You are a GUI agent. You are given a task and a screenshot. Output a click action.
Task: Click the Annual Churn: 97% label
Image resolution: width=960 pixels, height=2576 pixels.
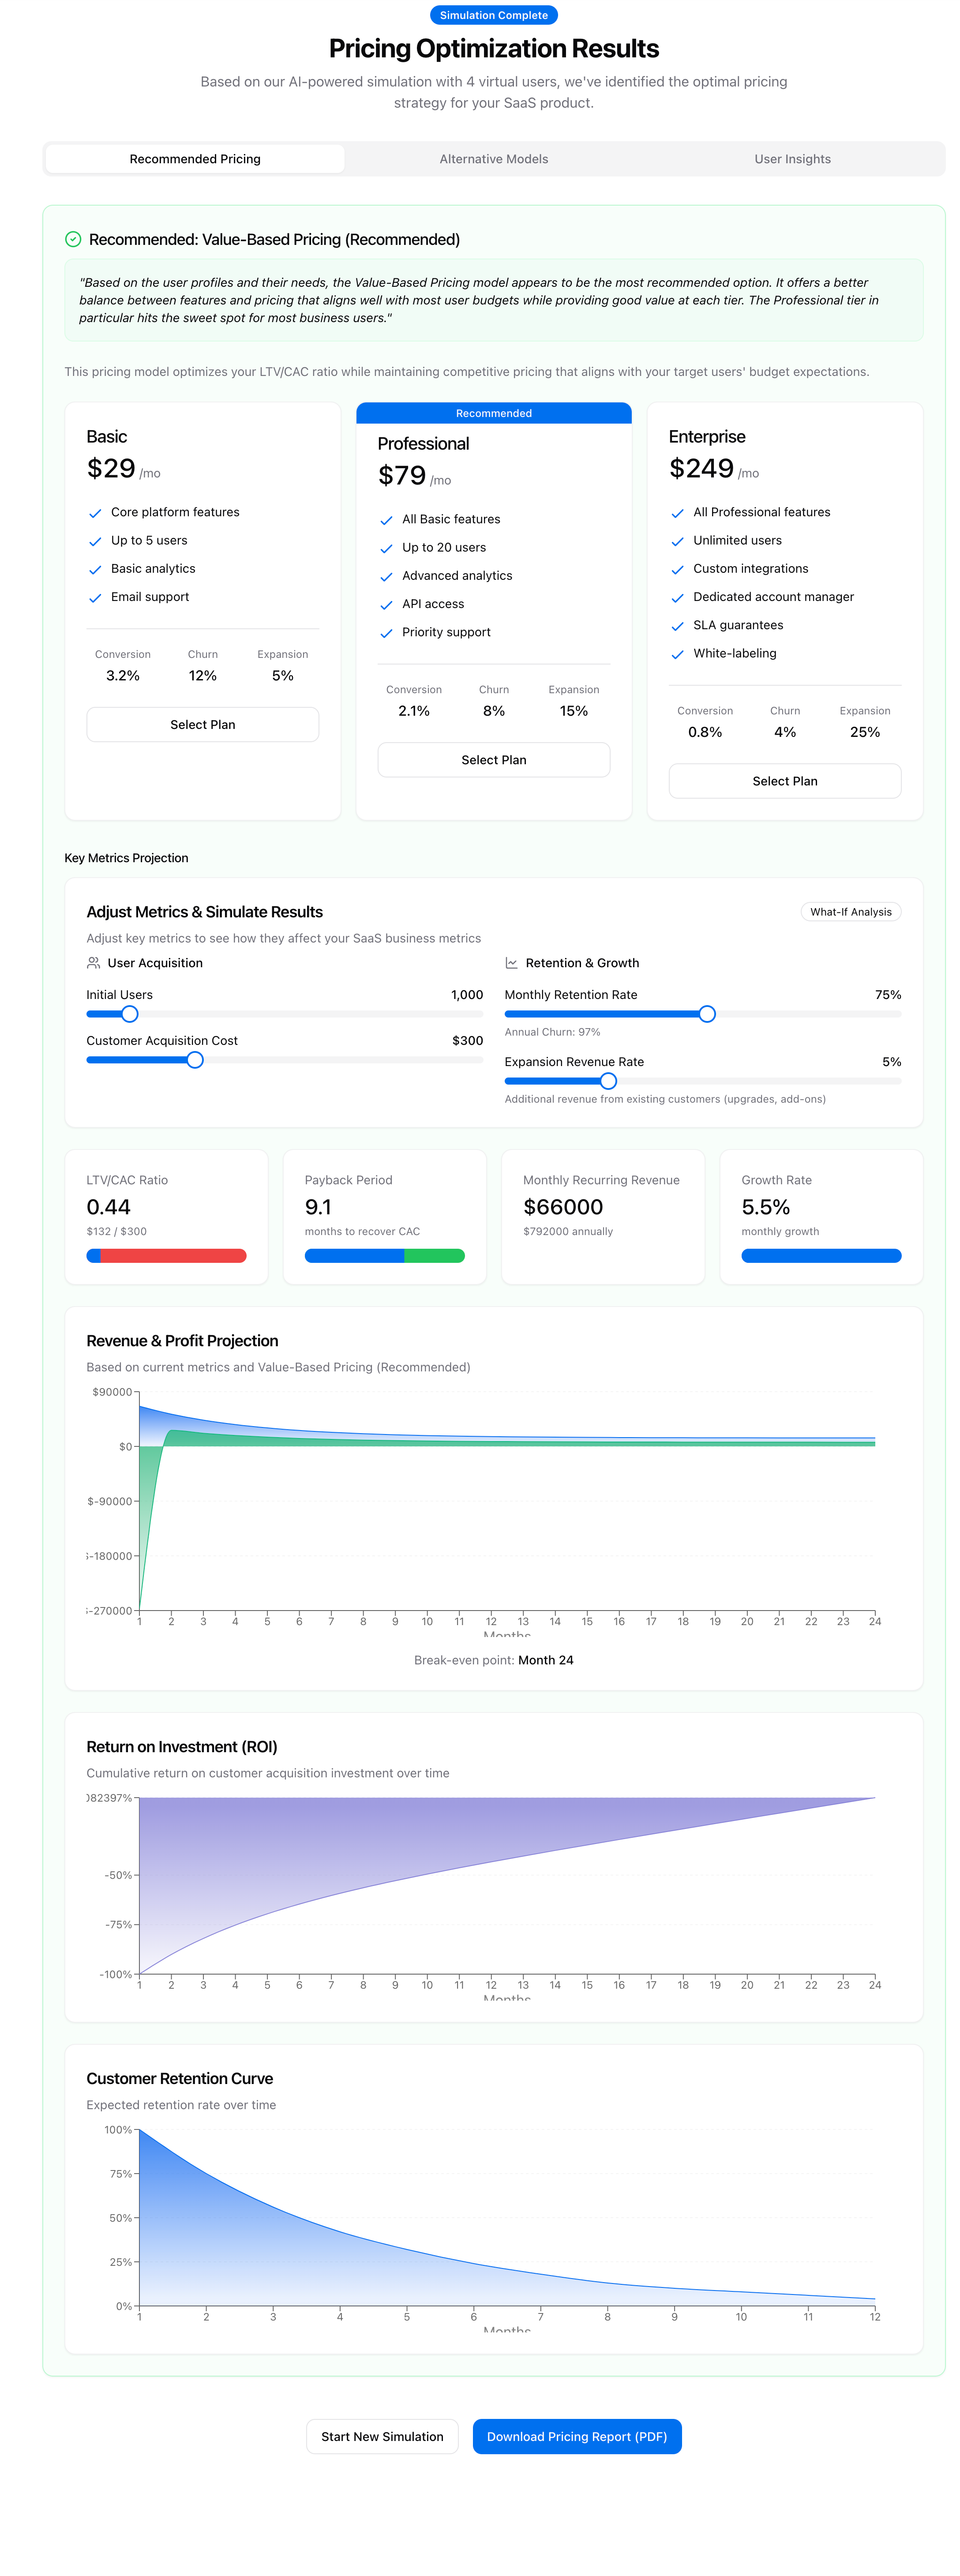552,1032
